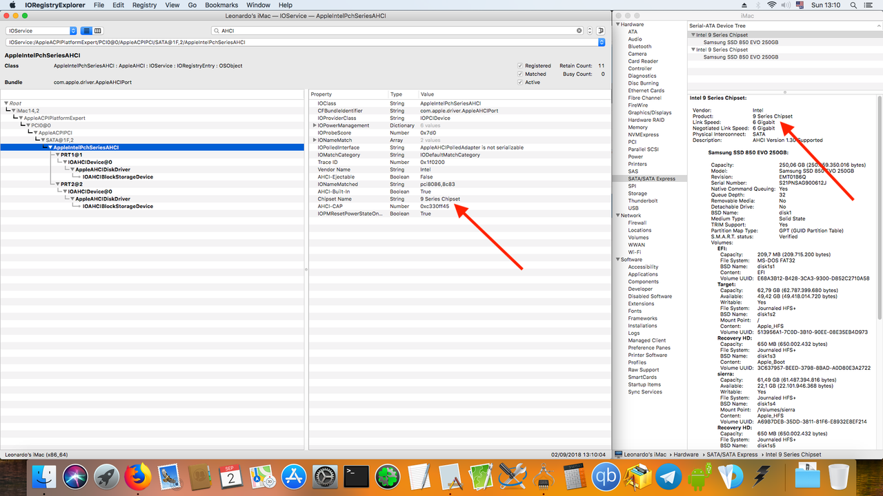Collapse the PCI0@0 tree node
The image size is (883, 496).
[28, 125]
